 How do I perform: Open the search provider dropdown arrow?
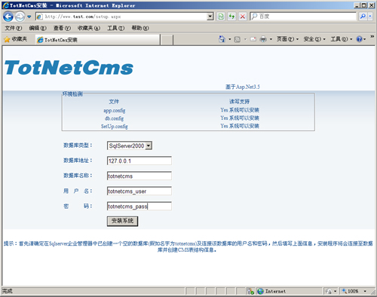370,17
